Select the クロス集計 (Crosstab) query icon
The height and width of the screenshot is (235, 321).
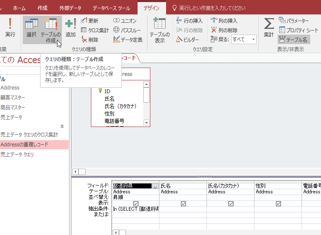point(95,30)
